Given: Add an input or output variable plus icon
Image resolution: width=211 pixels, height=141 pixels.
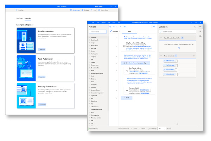Looking at the screenshot, I should click(179, 48).
